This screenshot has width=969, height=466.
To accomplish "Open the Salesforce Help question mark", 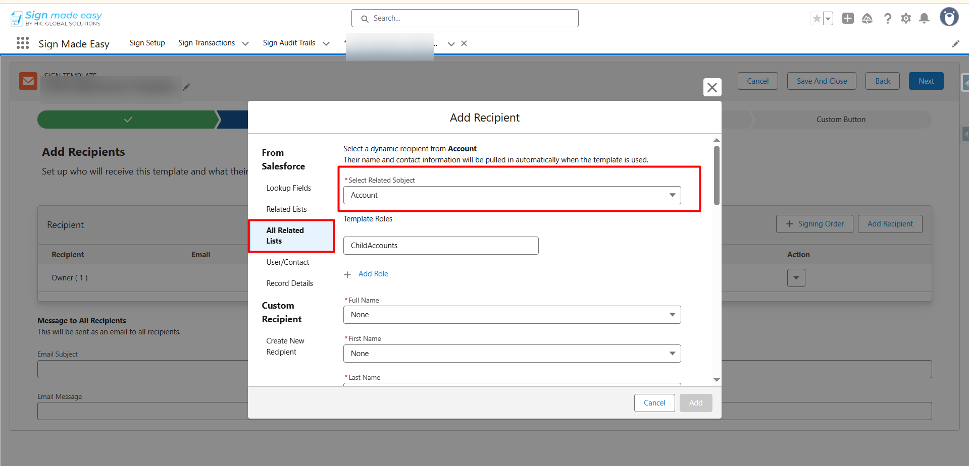I will (x=887, y=19).
